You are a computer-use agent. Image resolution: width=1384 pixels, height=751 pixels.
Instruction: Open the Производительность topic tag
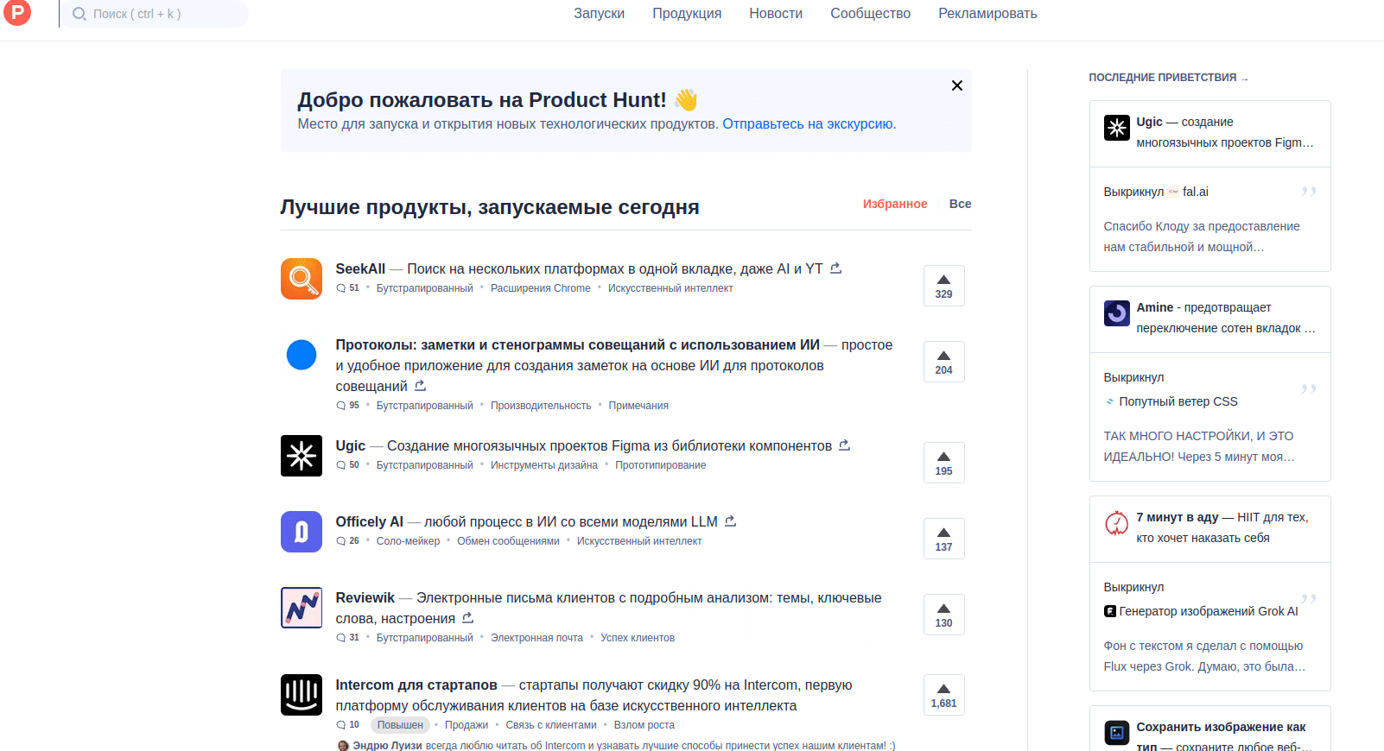[541, 406]
